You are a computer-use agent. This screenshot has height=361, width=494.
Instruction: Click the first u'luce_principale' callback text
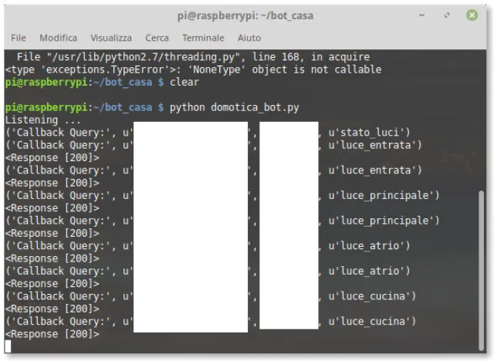point(384,195)
